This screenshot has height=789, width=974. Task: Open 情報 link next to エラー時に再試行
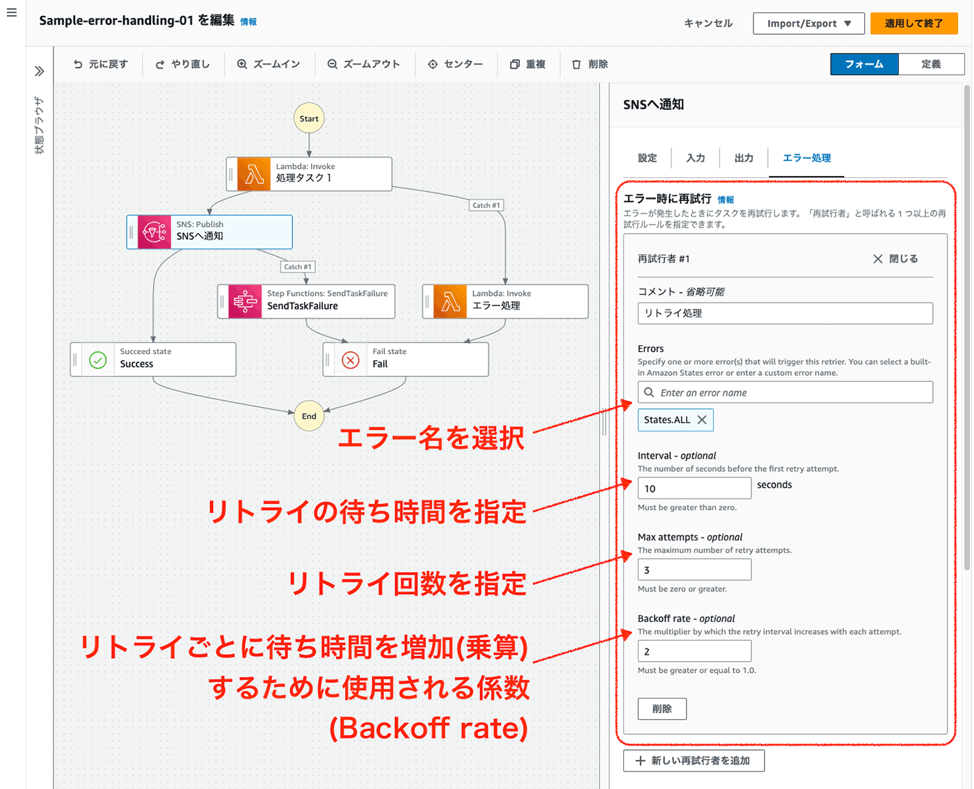click(x=726, y=200)
